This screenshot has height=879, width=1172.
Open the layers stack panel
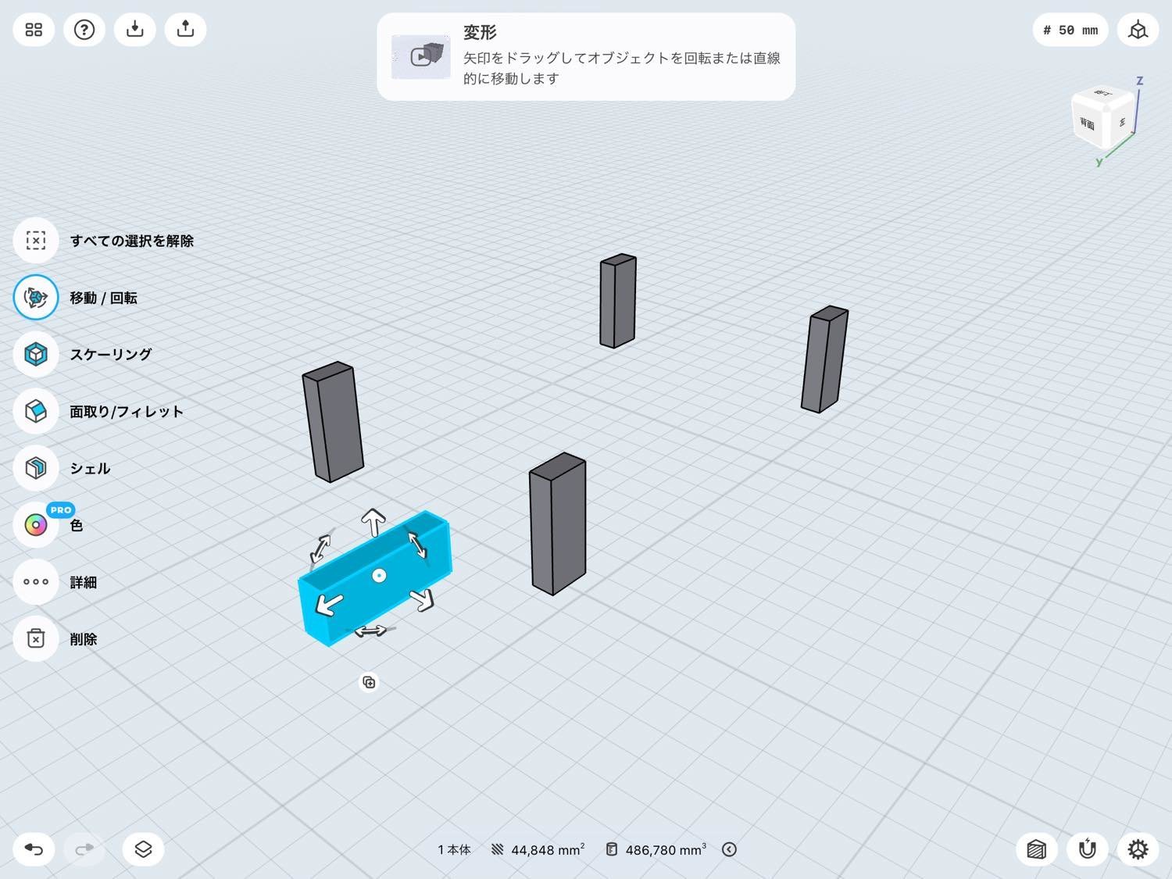[143, 849]
